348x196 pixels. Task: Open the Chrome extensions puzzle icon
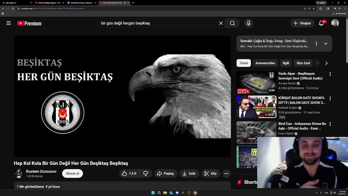point(321,8)
